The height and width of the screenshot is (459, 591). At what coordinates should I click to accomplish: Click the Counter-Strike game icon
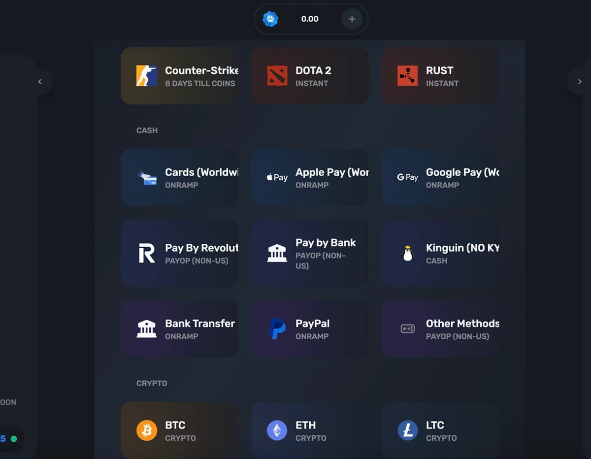point(147,76)
